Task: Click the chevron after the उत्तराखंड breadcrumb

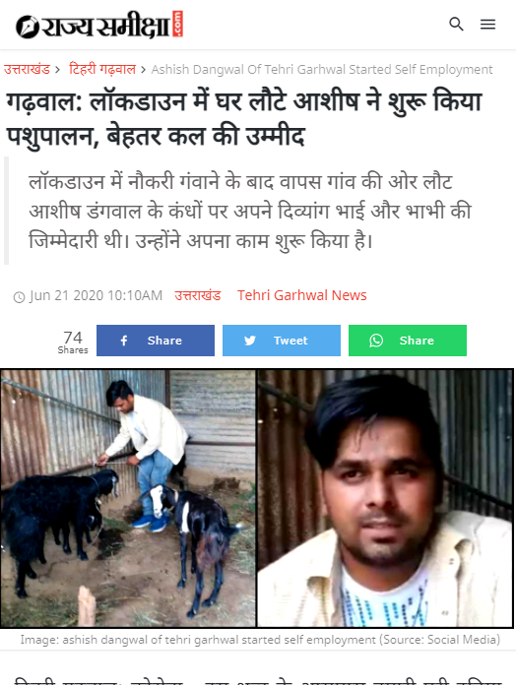Action: pyautogui.click(x=57, y=70)
